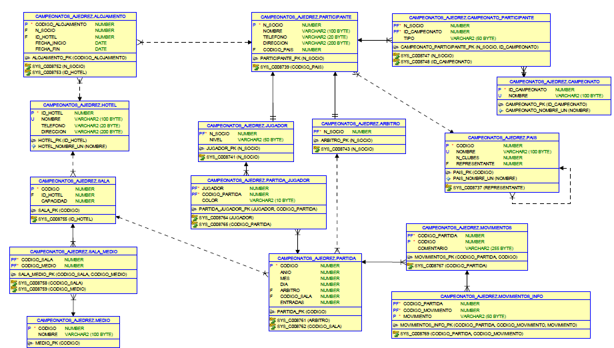Viewport: 614px width, 348px height.
Task: Select the HOTEL_NOMBRE_UN unique constraint diamond icon
Action: [34, 147]
